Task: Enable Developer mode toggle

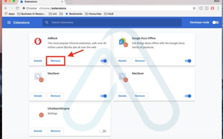Action: [x=215, y=23]
